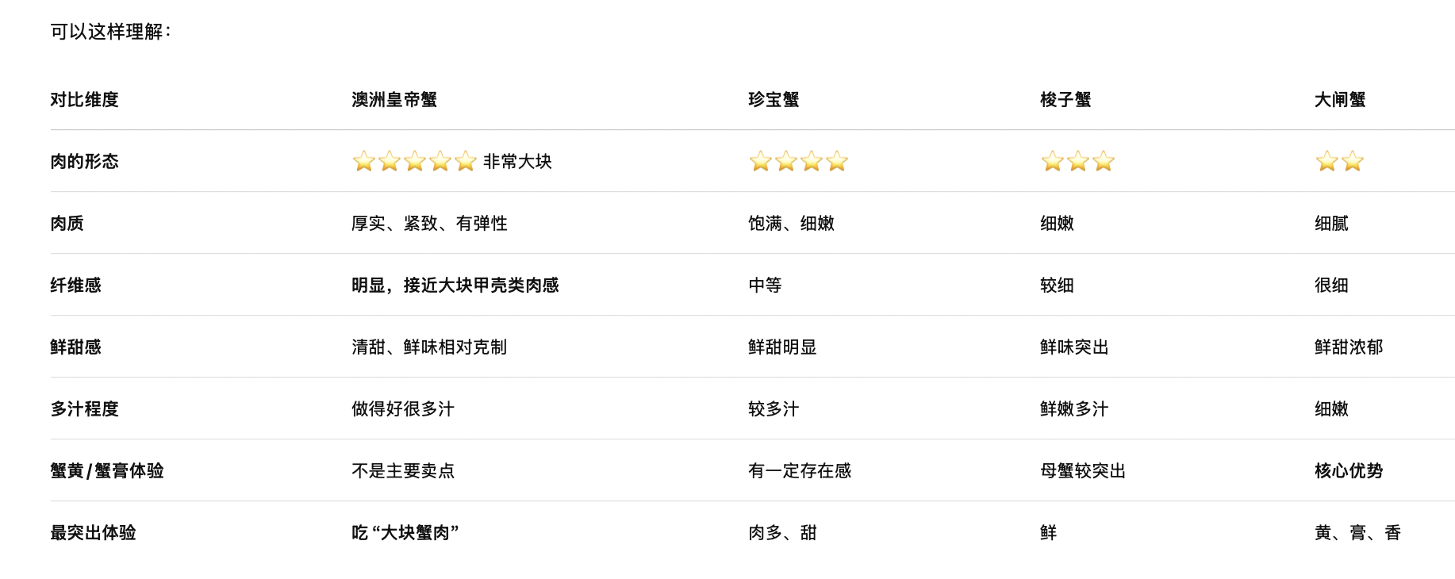The image size is (1455, 579).
Task: Click the bold 核心优势 cell
Action: (x=1349, y=471)
